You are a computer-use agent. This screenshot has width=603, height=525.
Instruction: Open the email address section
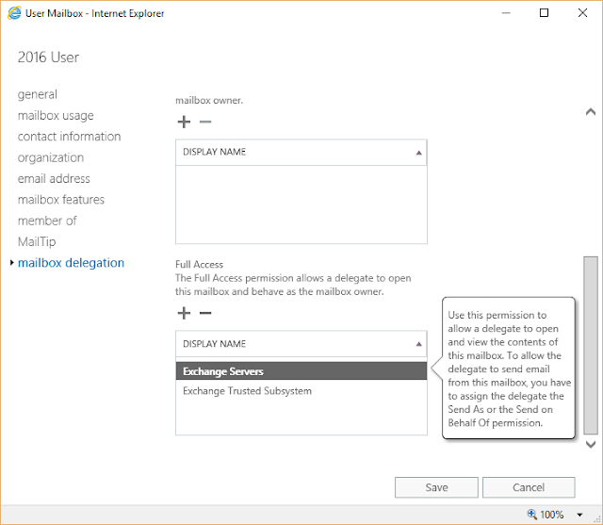(54, 178)
